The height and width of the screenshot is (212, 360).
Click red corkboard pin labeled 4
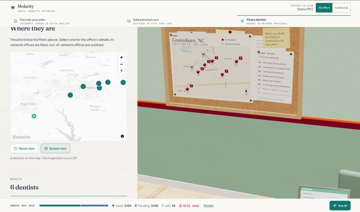pos(198,72)
